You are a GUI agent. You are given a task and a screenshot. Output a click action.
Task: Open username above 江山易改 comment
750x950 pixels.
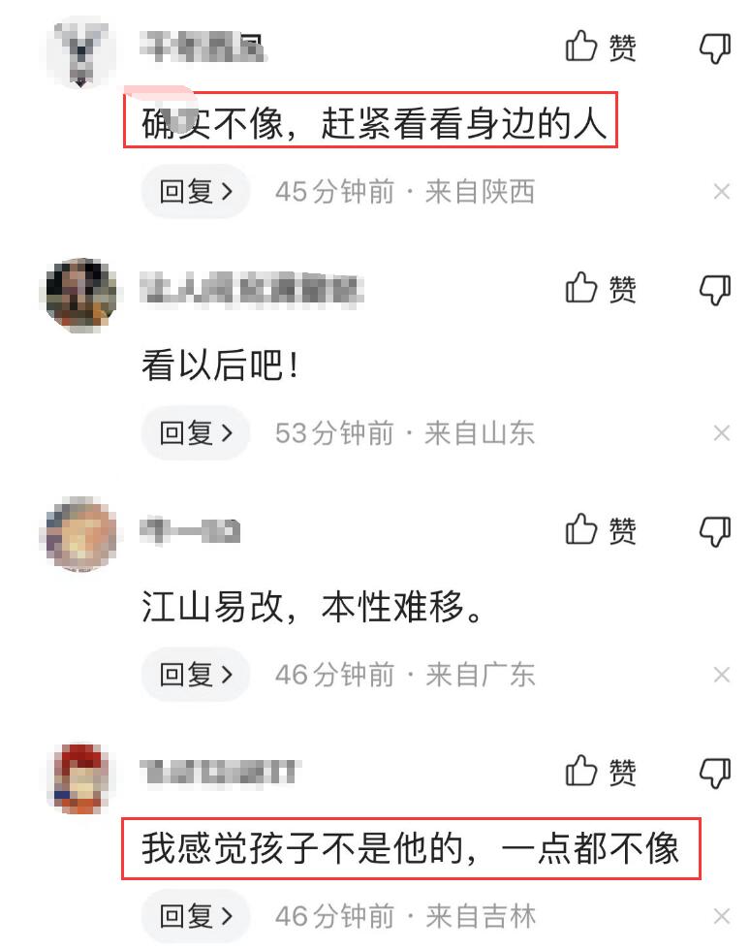tap(190, 531)
